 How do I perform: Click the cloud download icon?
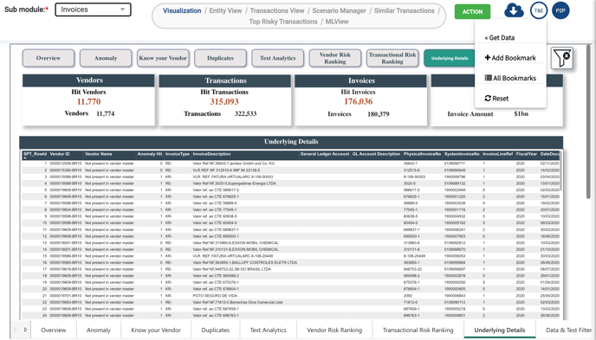pos(514,10)
